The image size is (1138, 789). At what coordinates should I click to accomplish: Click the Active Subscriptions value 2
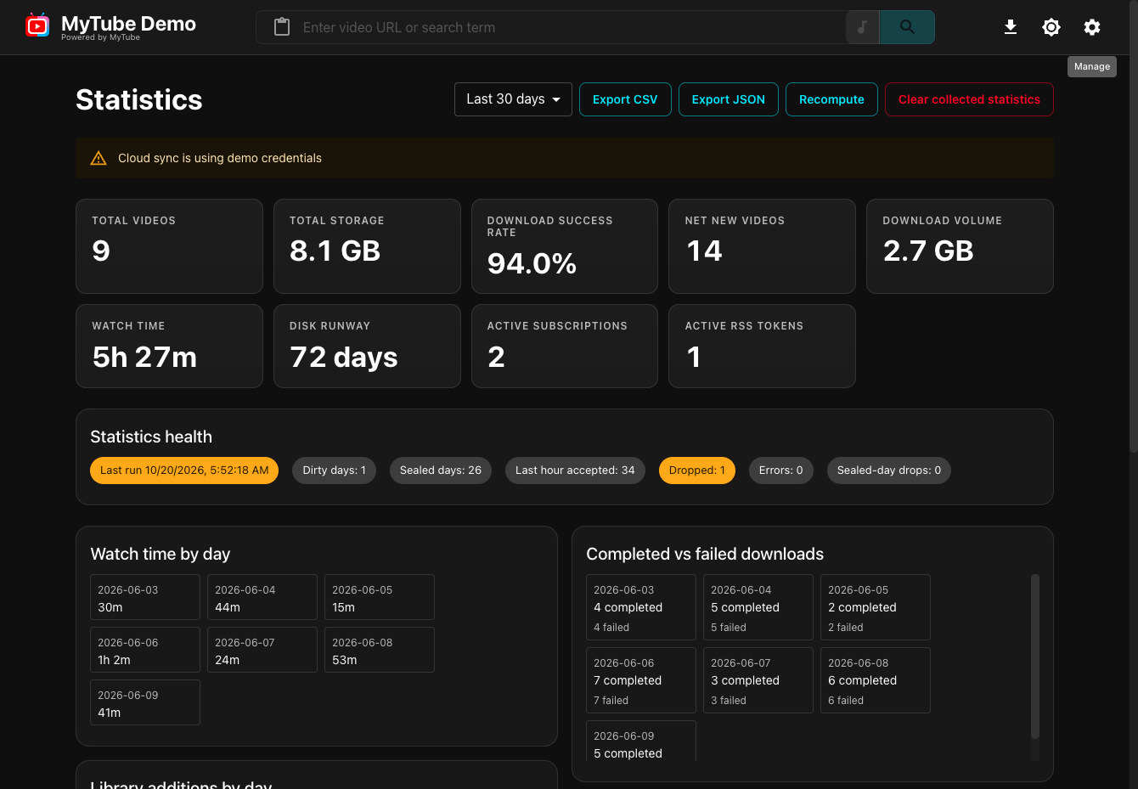click(x=497, y=357)
